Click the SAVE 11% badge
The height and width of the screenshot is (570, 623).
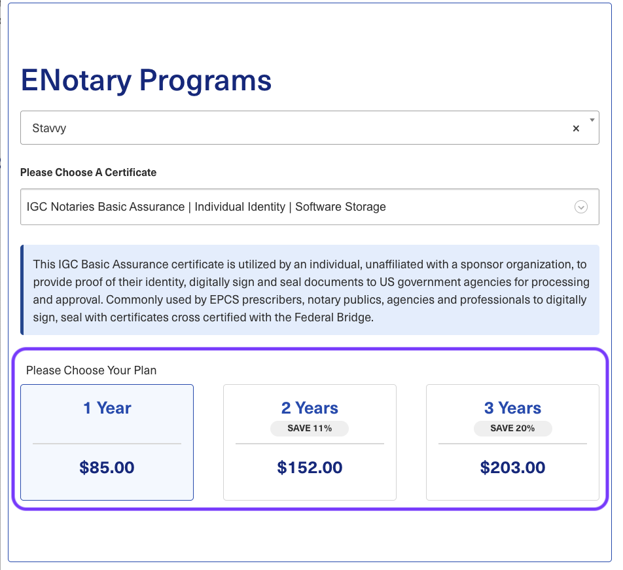[x=310, y=429]
